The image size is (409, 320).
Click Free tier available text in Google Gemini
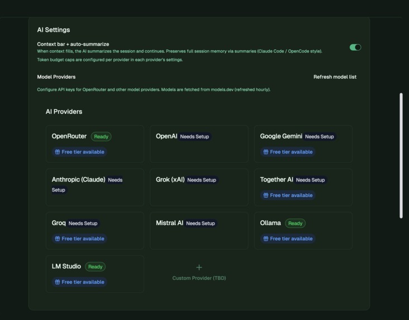point(291,152)
